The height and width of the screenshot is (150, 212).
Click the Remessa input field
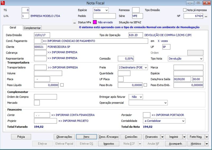point(136,10)
